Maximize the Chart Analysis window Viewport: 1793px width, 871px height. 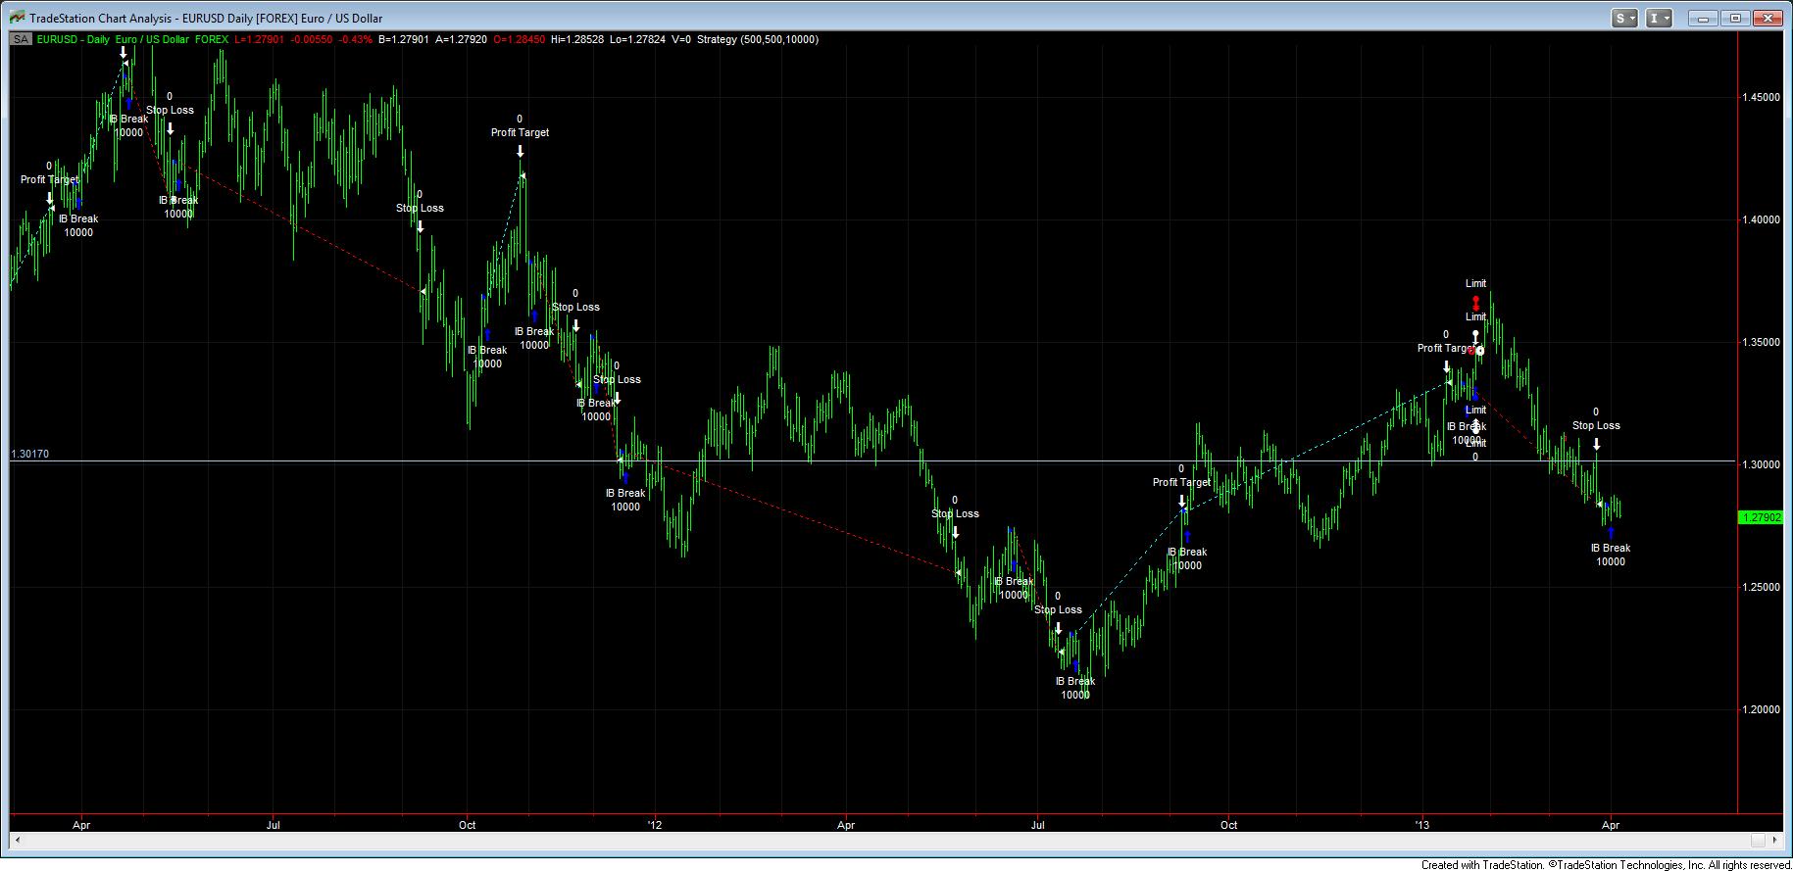pos(1735,18)
